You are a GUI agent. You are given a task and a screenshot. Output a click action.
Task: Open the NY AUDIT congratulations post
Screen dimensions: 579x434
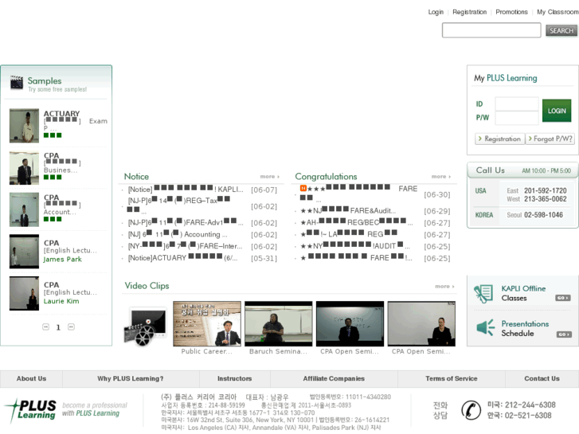click(x=355, y=246)
